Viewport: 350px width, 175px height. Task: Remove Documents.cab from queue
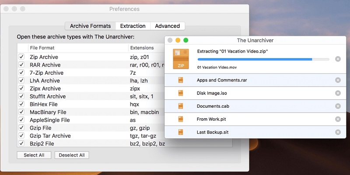point(338,106)
